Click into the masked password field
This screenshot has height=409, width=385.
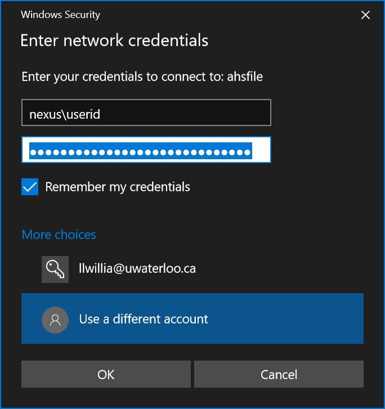click(146, 151)
